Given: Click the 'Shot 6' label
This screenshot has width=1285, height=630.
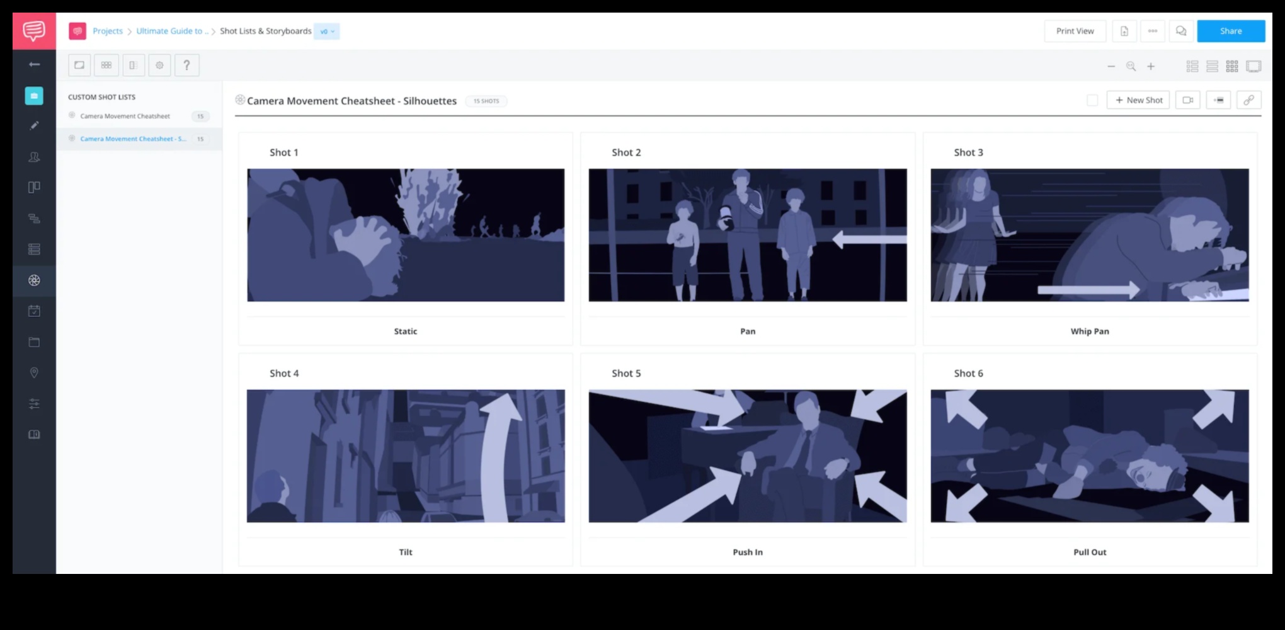Looking at the screenshot, I should (968, 374).
